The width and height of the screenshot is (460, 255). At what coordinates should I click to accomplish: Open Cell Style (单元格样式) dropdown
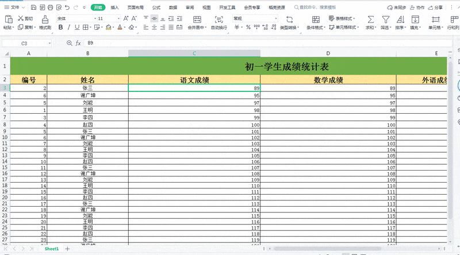(x=344, y=27)
